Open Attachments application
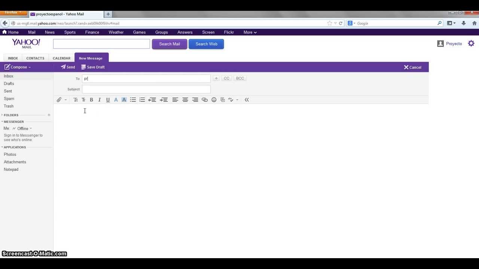479x269 pixels. 15,162
